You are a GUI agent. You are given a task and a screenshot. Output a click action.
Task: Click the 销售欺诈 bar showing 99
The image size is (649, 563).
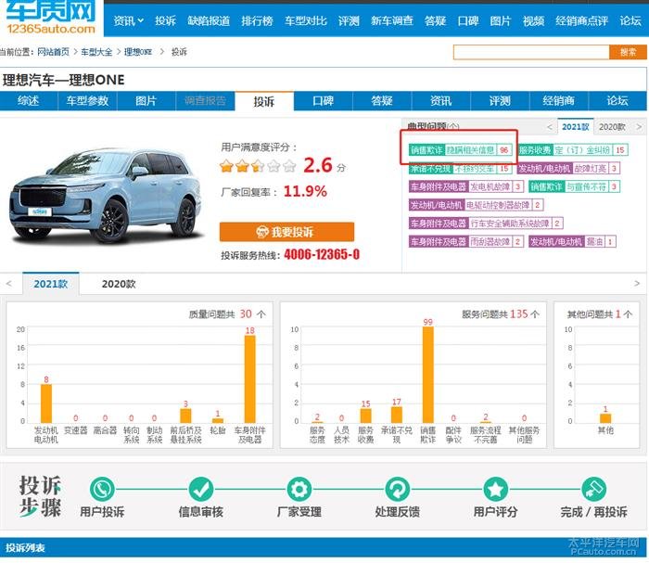(428, 374)
